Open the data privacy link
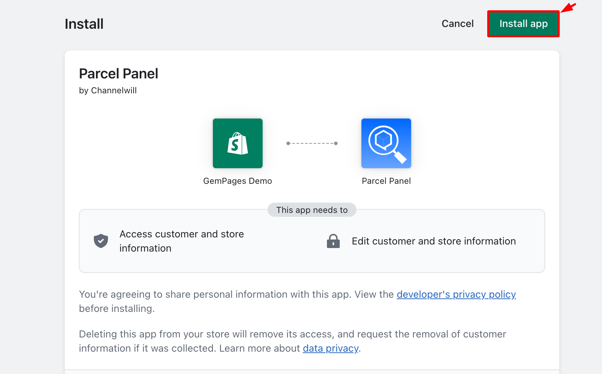 330,348
